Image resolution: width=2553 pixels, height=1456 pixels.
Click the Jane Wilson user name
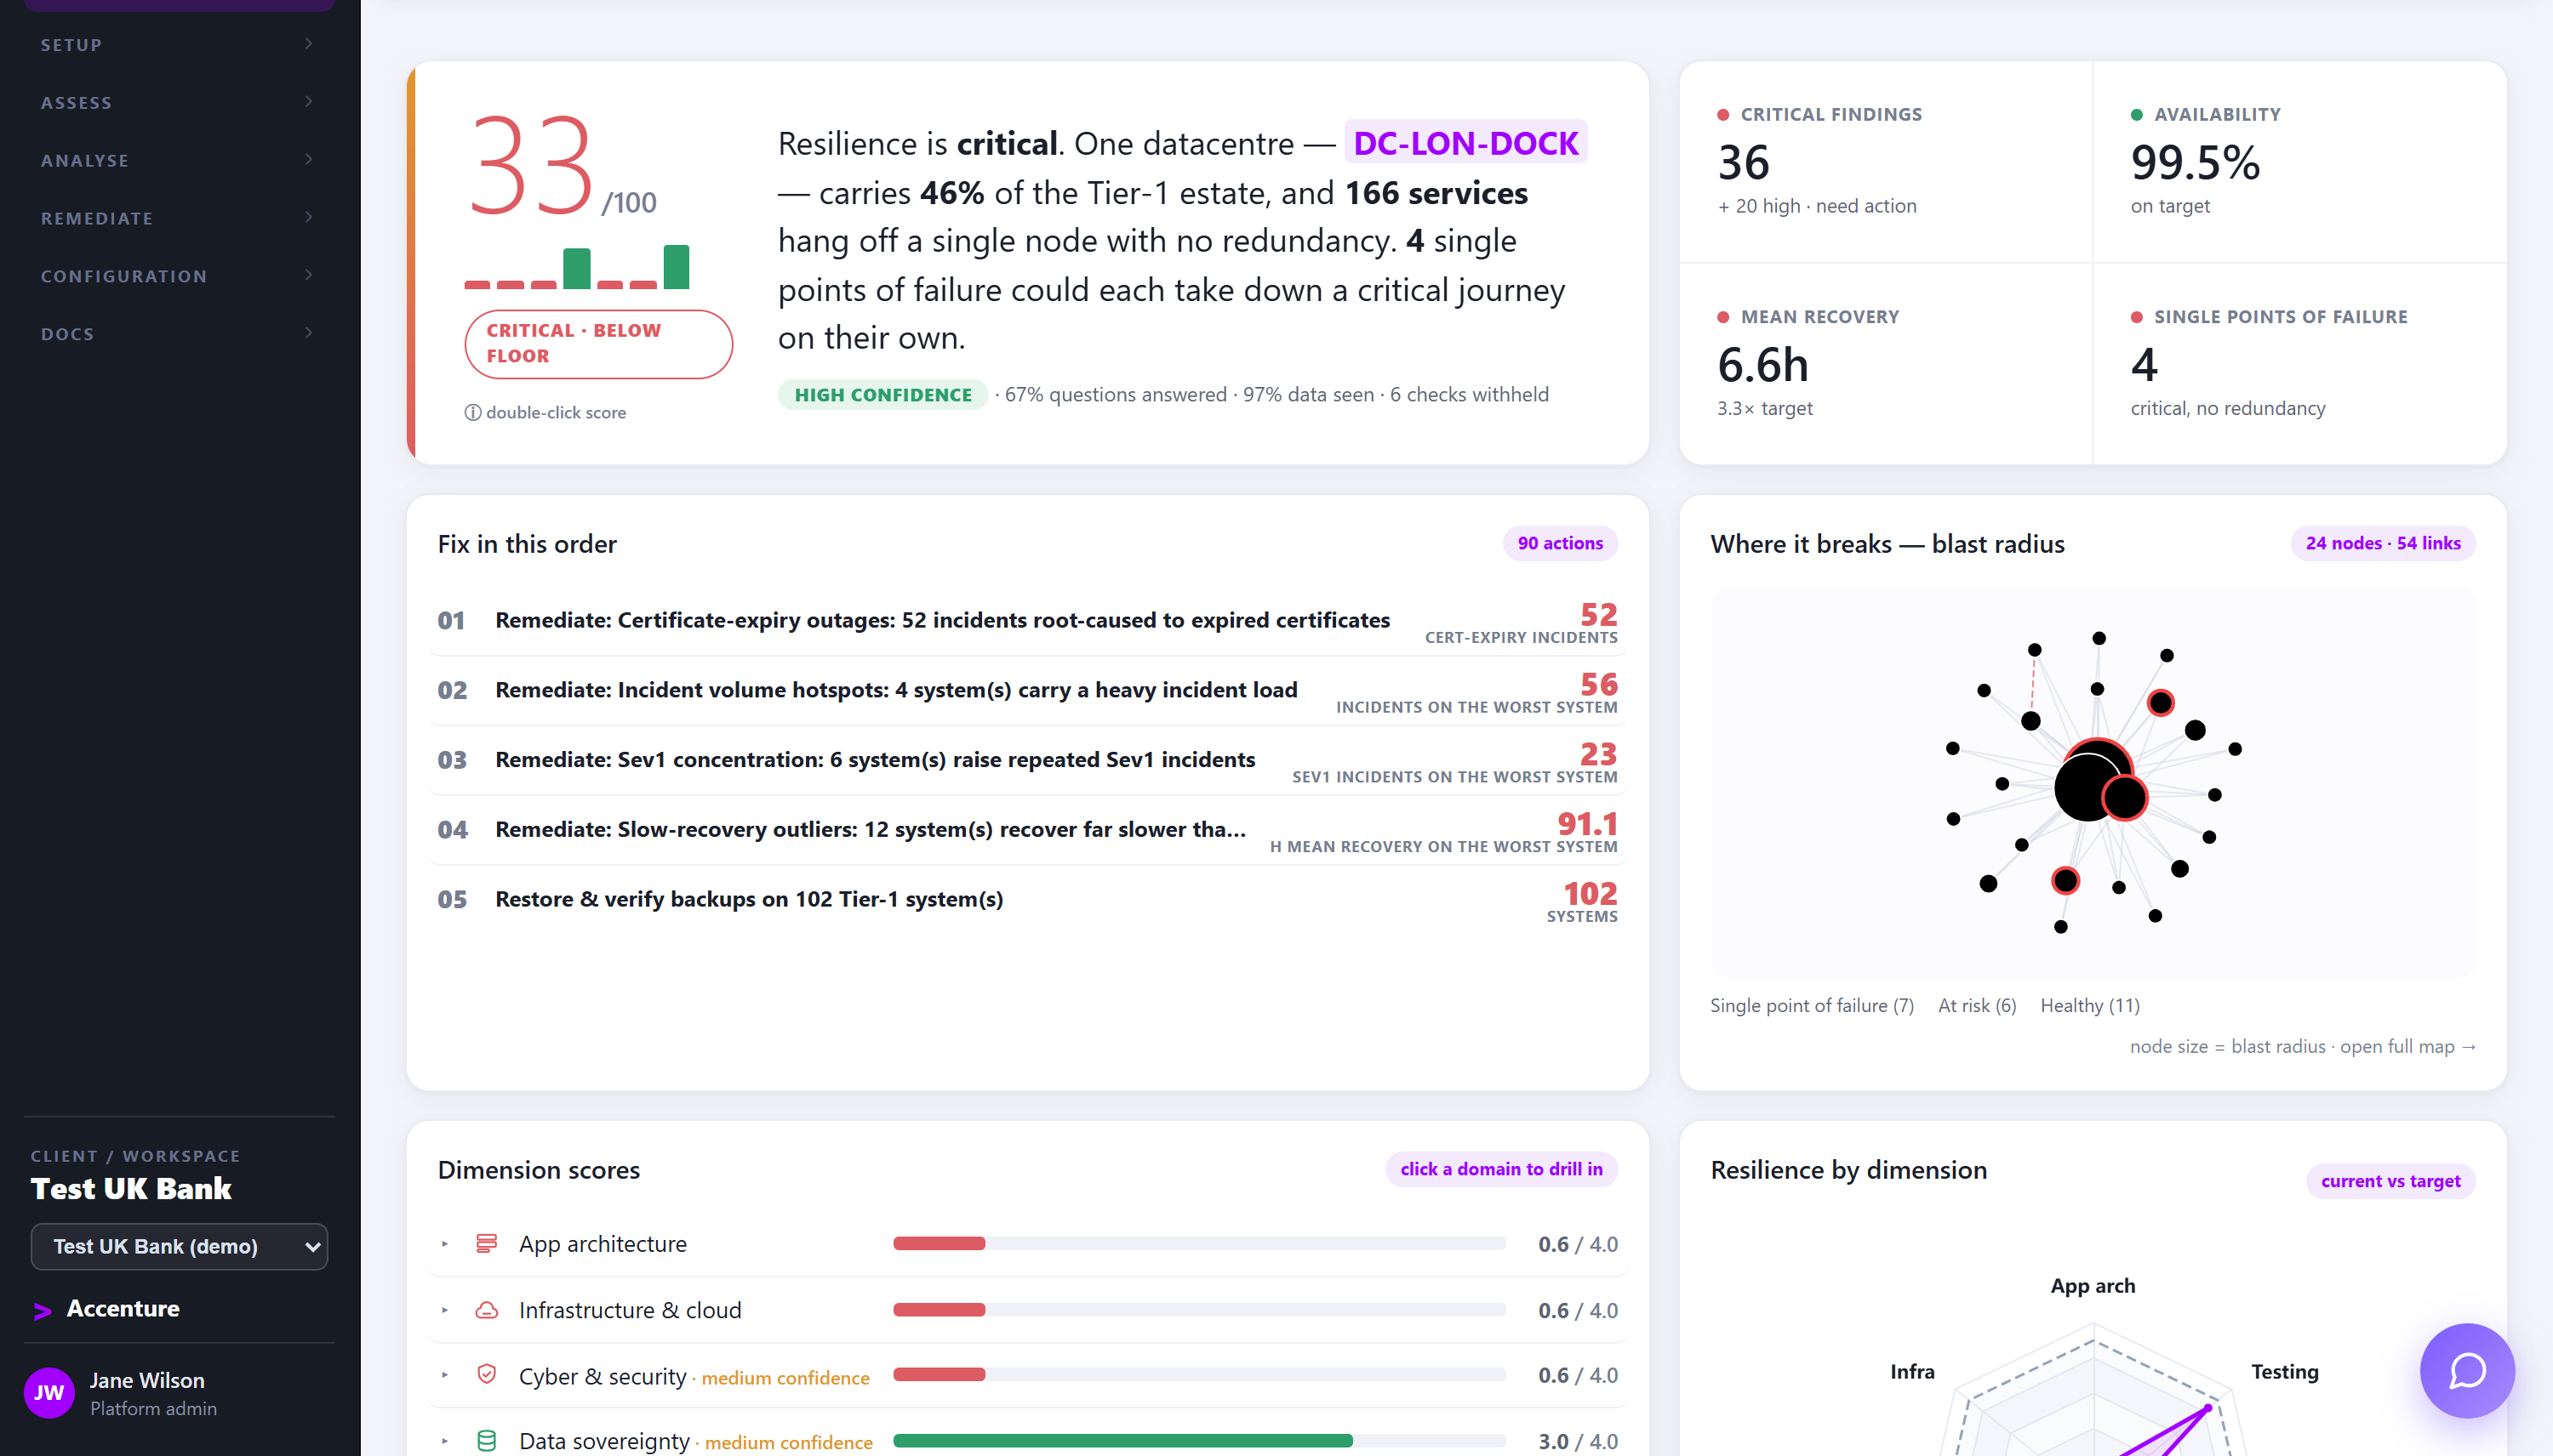147,1380
